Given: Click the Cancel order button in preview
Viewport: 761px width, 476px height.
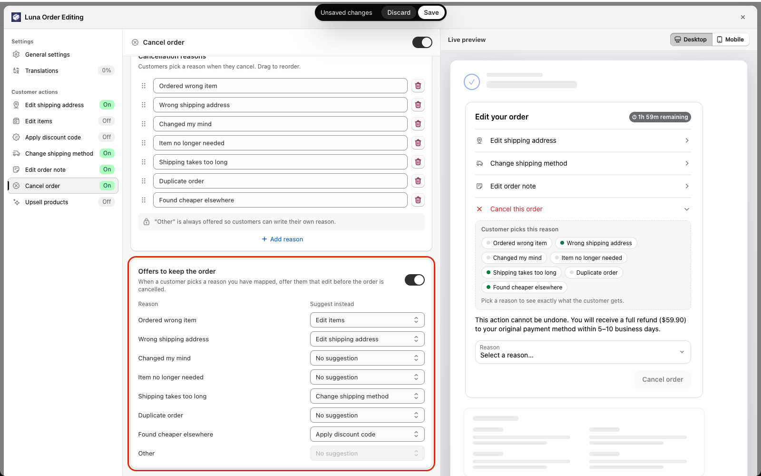Looking at the screenshot, I should point(663,379).
